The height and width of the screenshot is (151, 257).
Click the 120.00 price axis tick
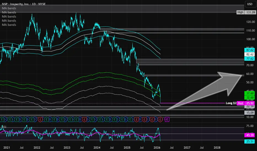[x=250, y=22]
